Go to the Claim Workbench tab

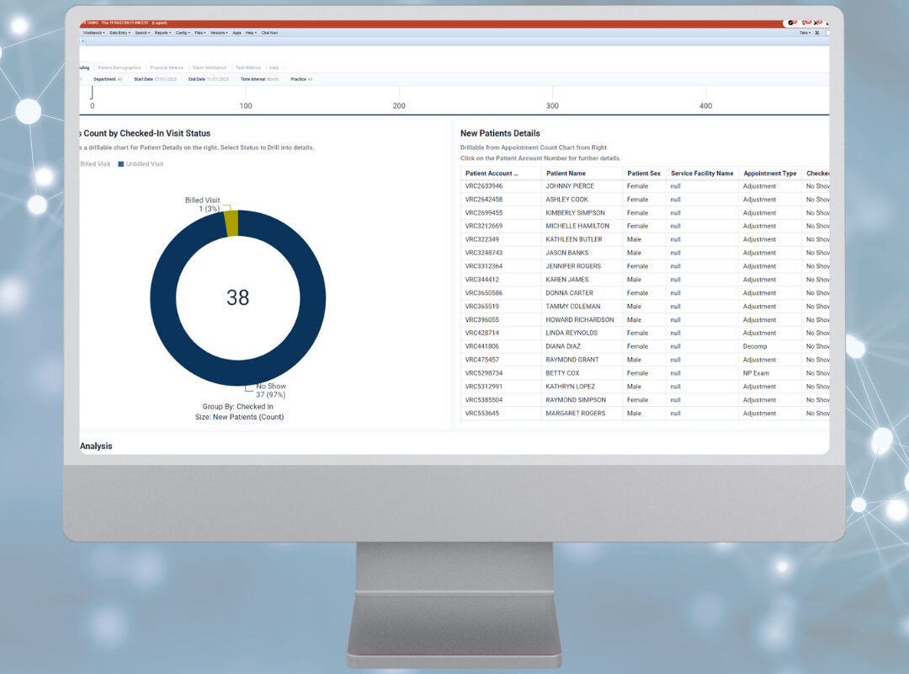[x=209, y=67]
